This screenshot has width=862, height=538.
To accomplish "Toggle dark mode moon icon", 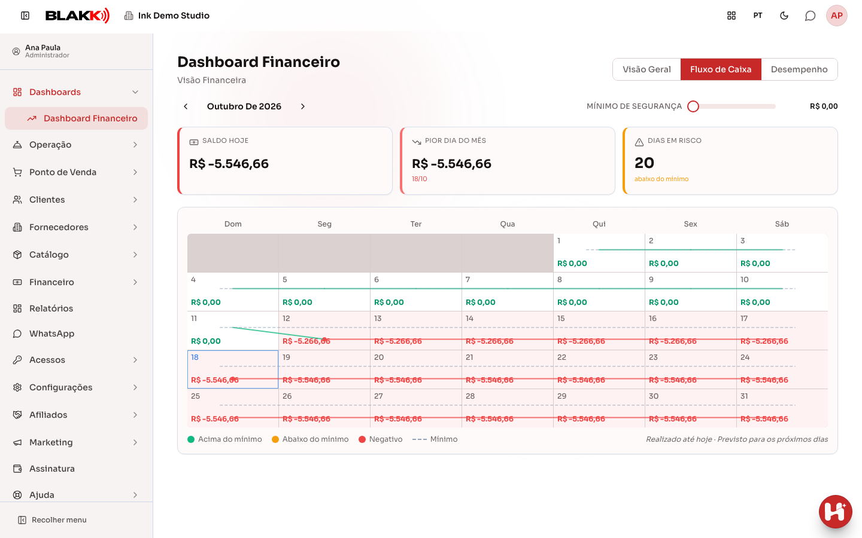I will tap(784, 16).
